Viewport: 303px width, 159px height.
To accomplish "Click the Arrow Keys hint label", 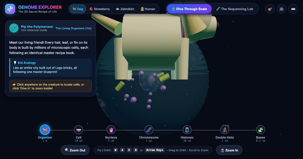I will (x=155, y=150).
